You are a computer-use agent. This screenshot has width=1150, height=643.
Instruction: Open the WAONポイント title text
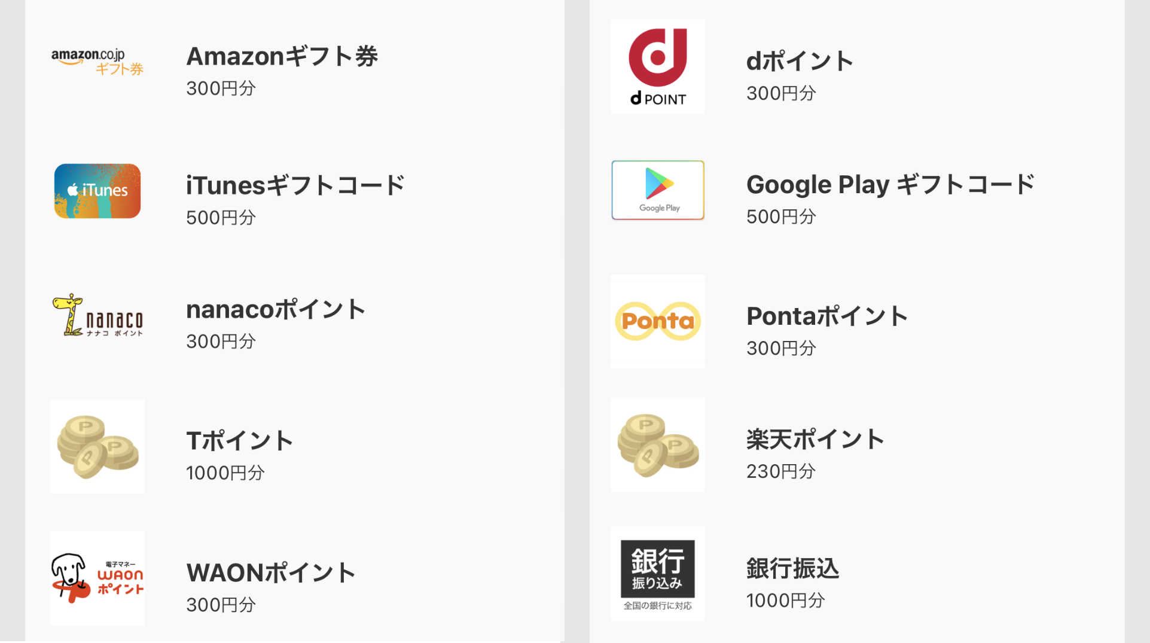[271, 572]
